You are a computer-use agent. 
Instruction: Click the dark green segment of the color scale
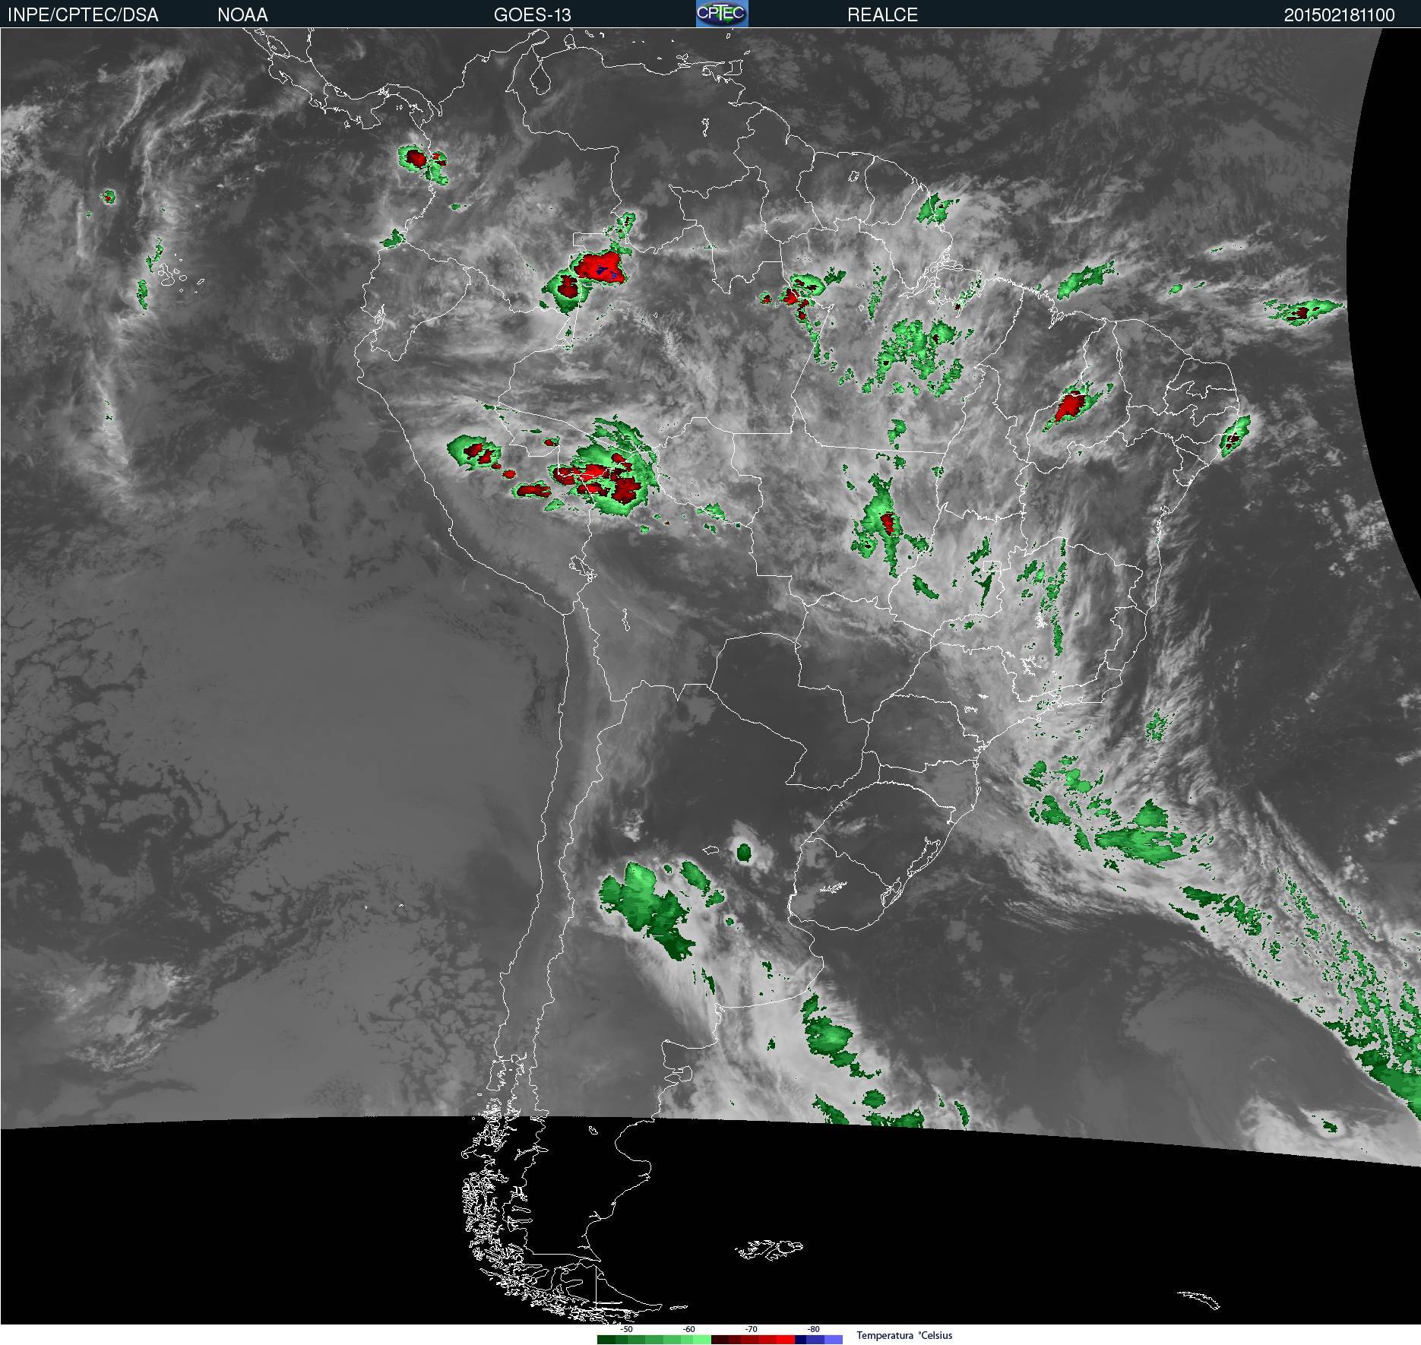606,1340
